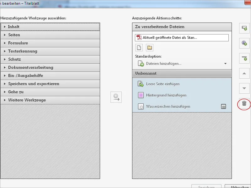Click the PDF icon in the file field

[139, 38]
